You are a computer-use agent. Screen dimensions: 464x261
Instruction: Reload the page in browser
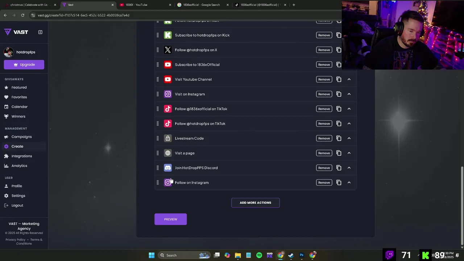coord(22,15)
